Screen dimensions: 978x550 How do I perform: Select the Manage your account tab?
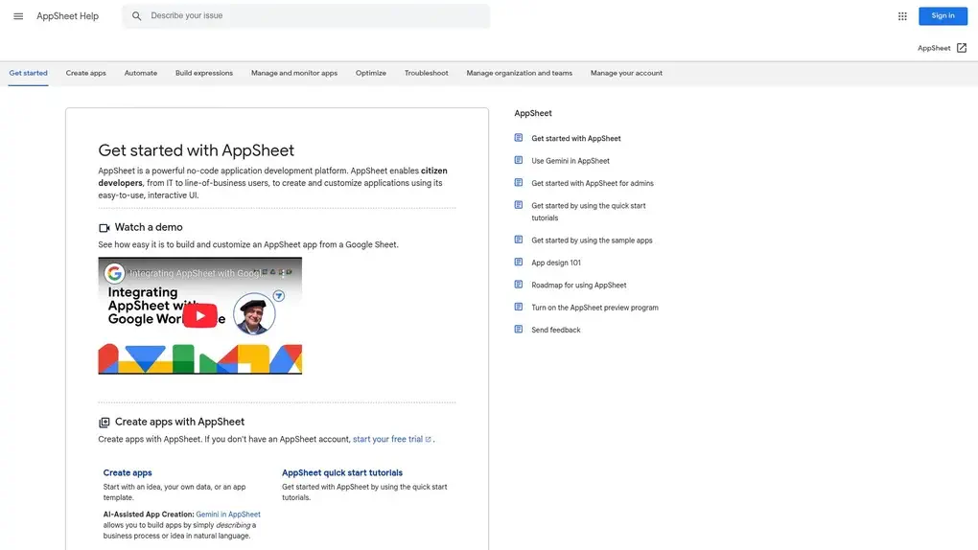click(x=626, y=73)
